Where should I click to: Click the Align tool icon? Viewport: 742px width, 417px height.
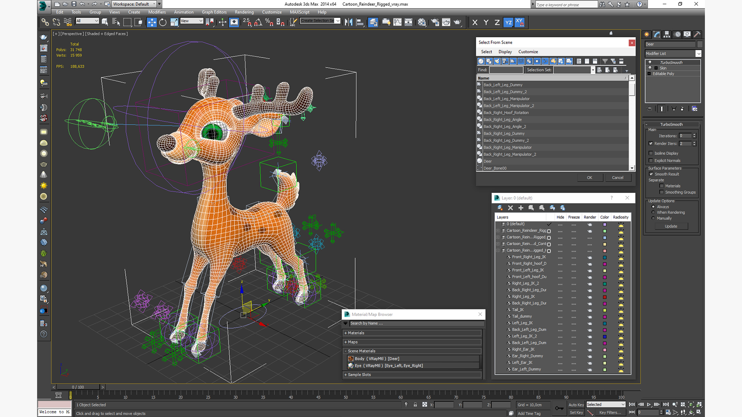click(360, 22)
